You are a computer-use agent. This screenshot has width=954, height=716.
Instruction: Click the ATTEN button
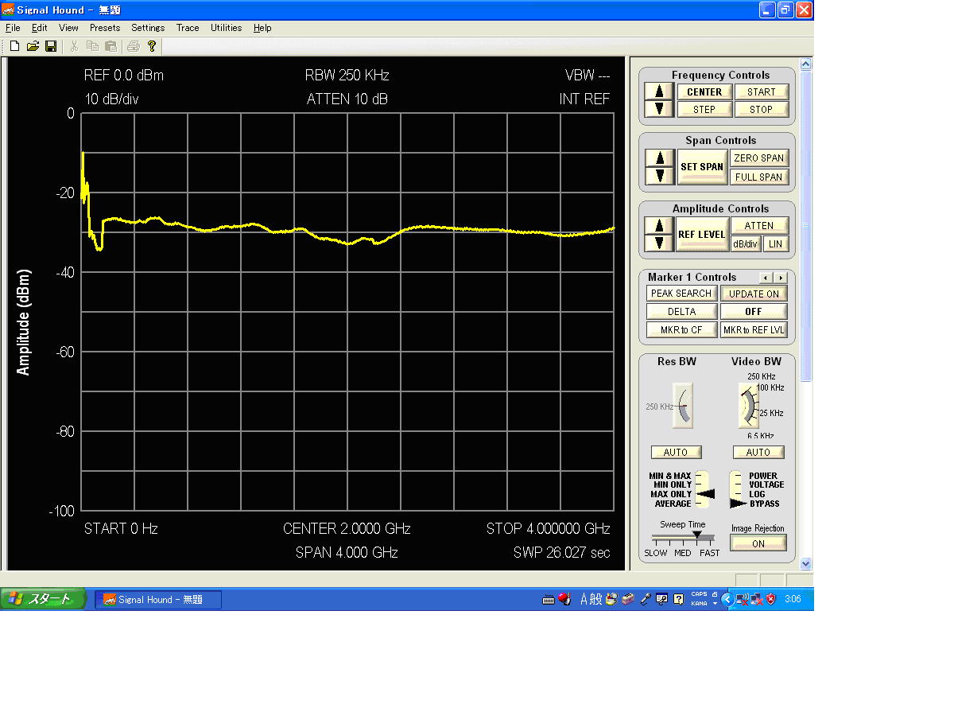pos(759,226)
